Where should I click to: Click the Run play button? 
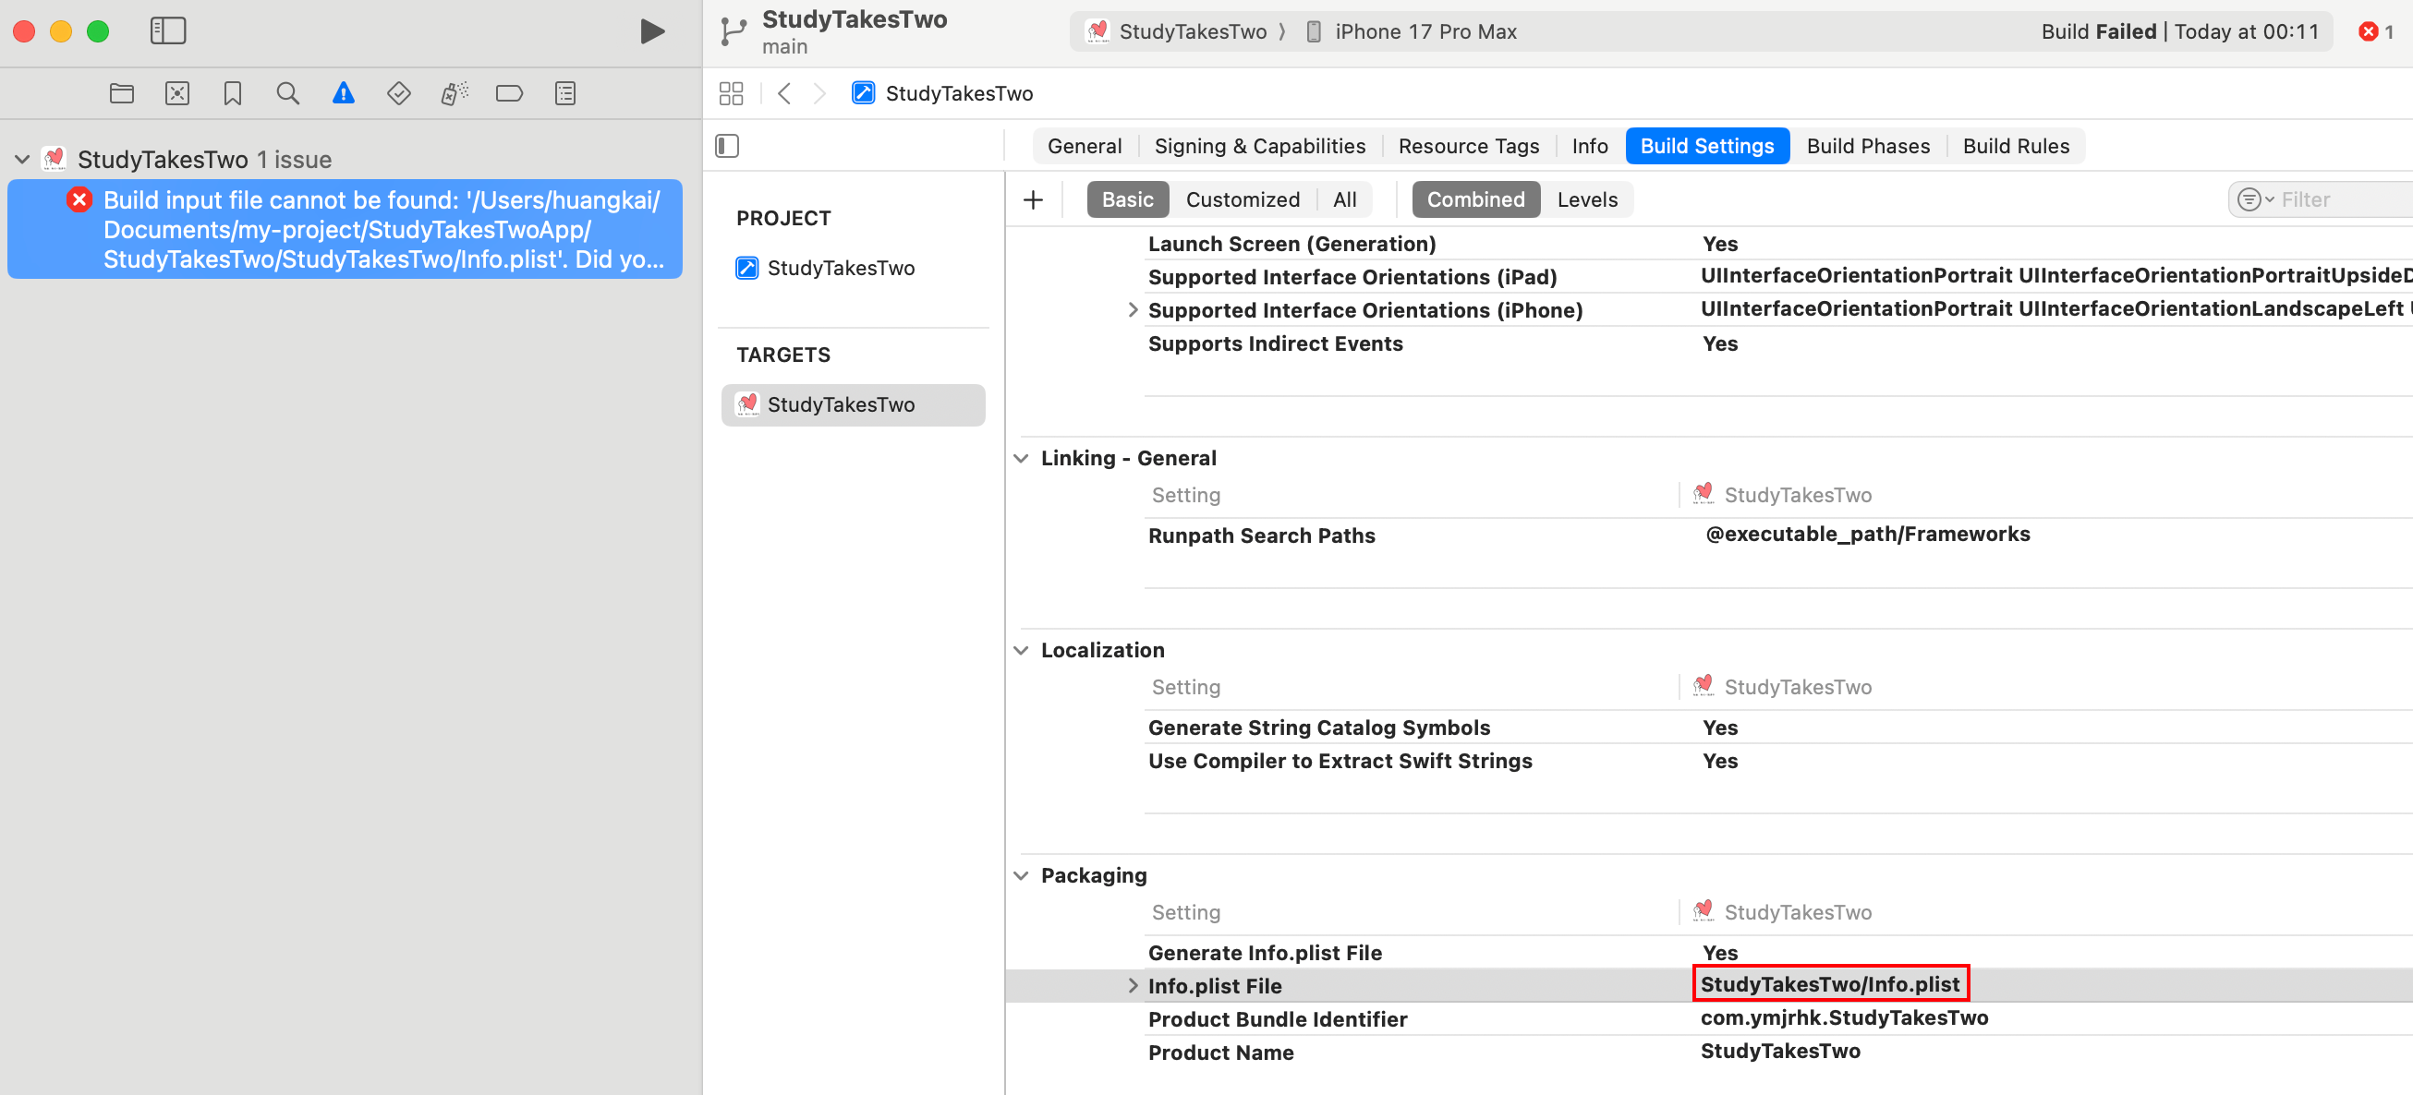pyautogui.click(x=652, y=30)
